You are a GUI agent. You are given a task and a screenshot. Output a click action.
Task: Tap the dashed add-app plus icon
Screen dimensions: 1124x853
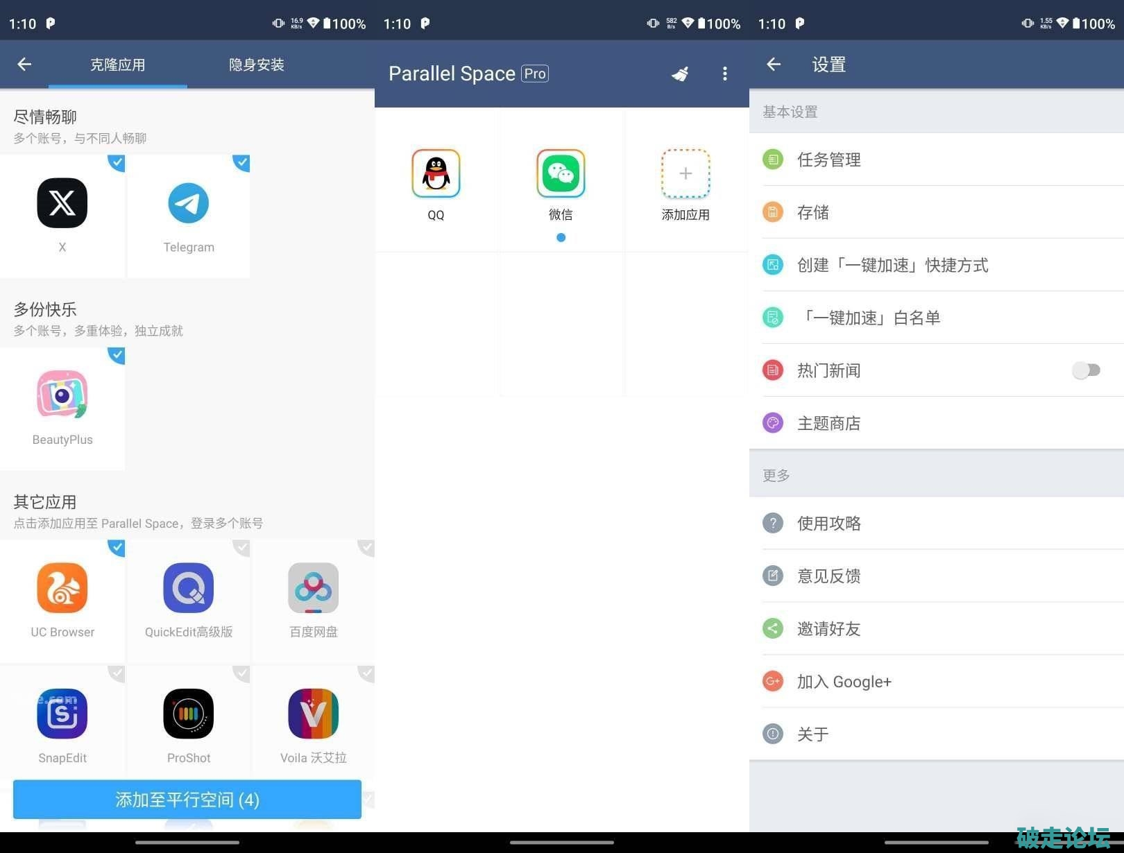tap(686, 173)
